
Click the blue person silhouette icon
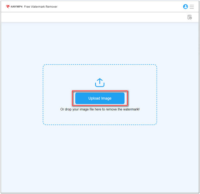[x=186, y=7]
